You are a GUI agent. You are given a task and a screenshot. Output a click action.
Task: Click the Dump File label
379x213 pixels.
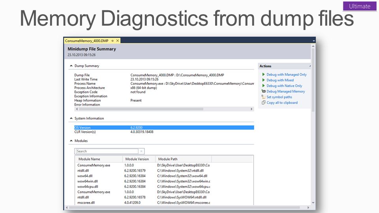82,75
